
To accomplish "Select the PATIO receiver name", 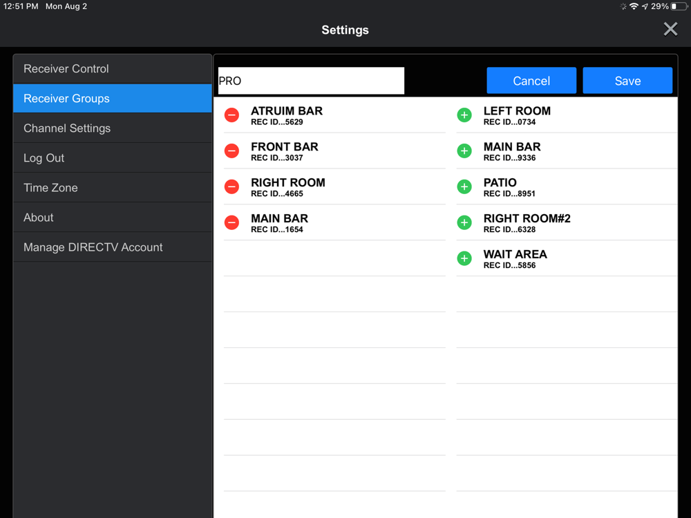I will point(500,182).
